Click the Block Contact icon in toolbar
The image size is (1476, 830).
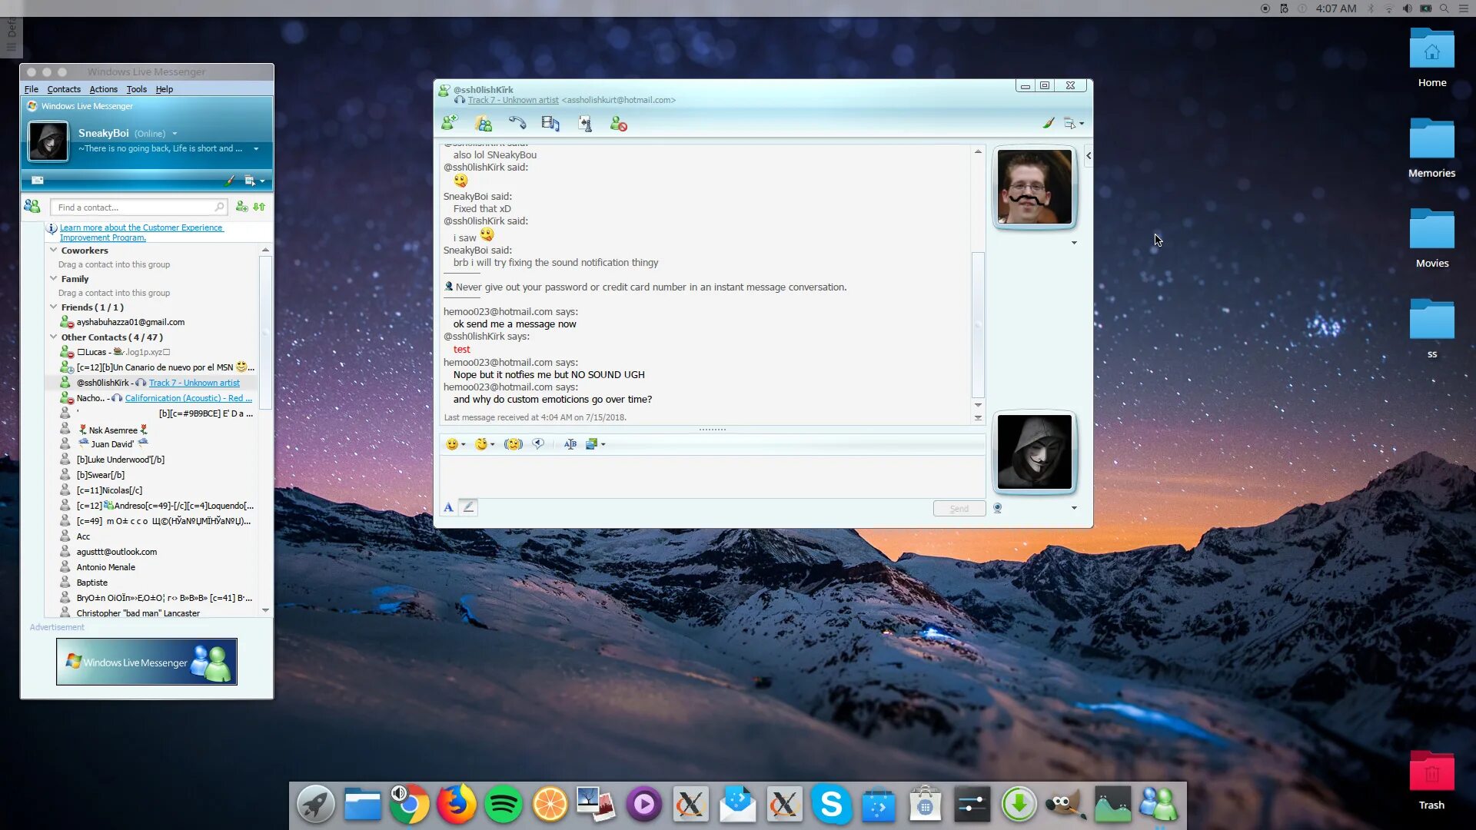pos(618,123)
